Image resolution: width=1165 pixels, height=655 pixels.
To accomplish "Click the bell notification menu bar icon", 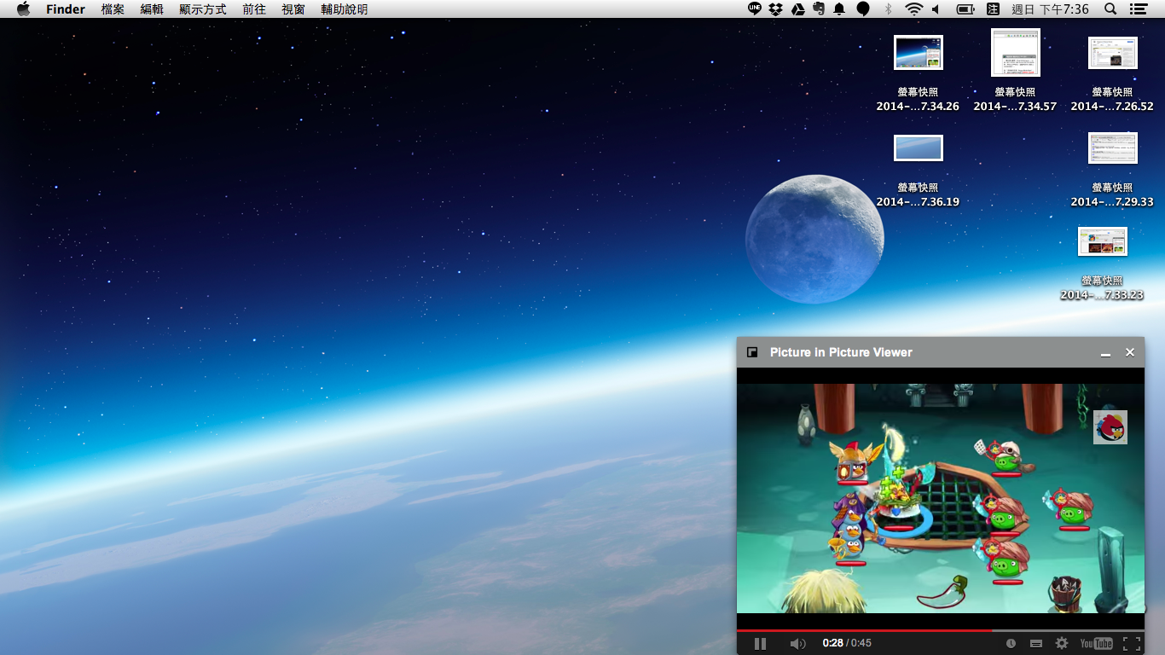I will pyautogui.click(x=839, y=9).
